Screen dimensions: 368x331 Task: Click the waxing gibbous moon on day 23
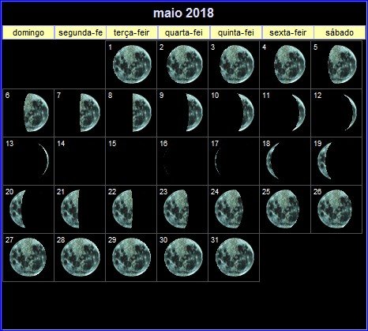(x=175, y=209)
